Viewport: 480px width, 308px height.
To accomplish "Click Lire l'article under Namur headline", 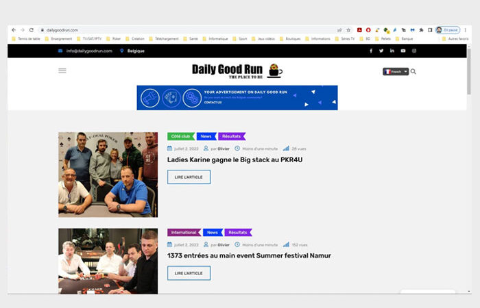I will pos(189,273).
